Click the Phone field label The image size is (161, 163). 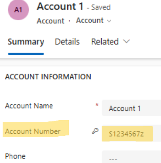[x=15, y=156]
